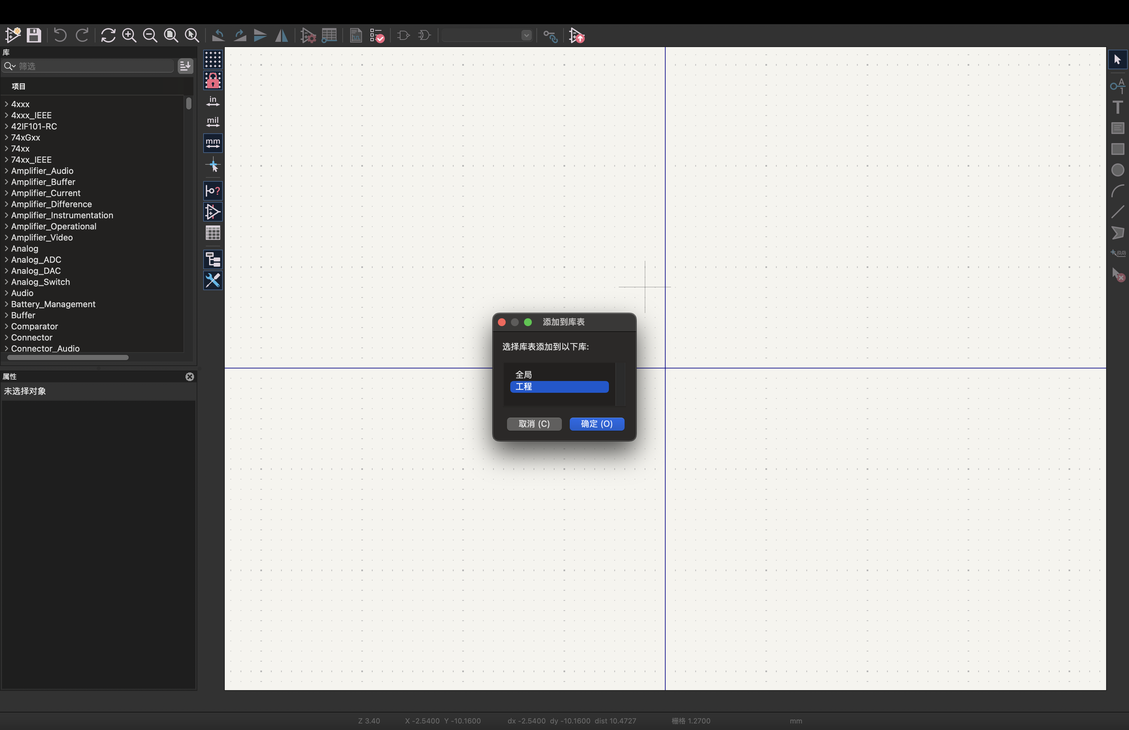Image resolution: width=1129 pixels, height=730 pixels.
Task: Toggle the library tree panel
Action: 213,259
